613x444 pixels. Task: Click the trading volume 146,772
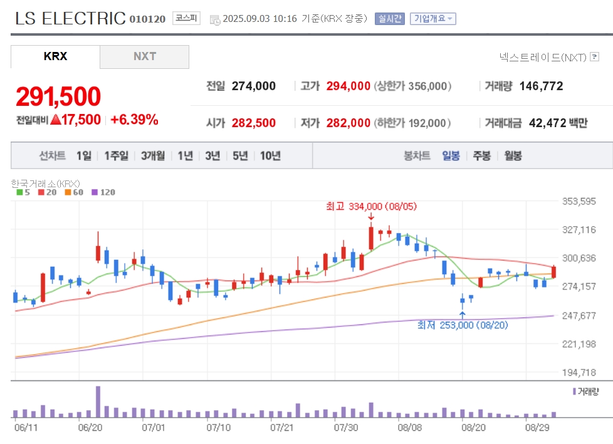point(541,86)
